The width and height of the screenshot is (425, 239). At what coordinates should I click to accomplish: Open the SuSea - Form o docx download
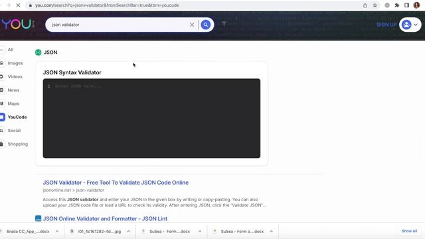click(242, 232)
